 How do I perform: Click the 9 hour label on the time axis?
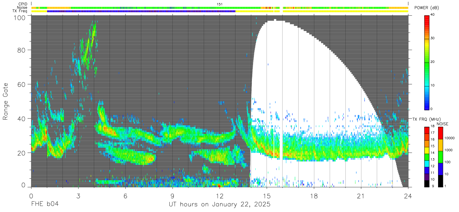(x=172, y=196)
